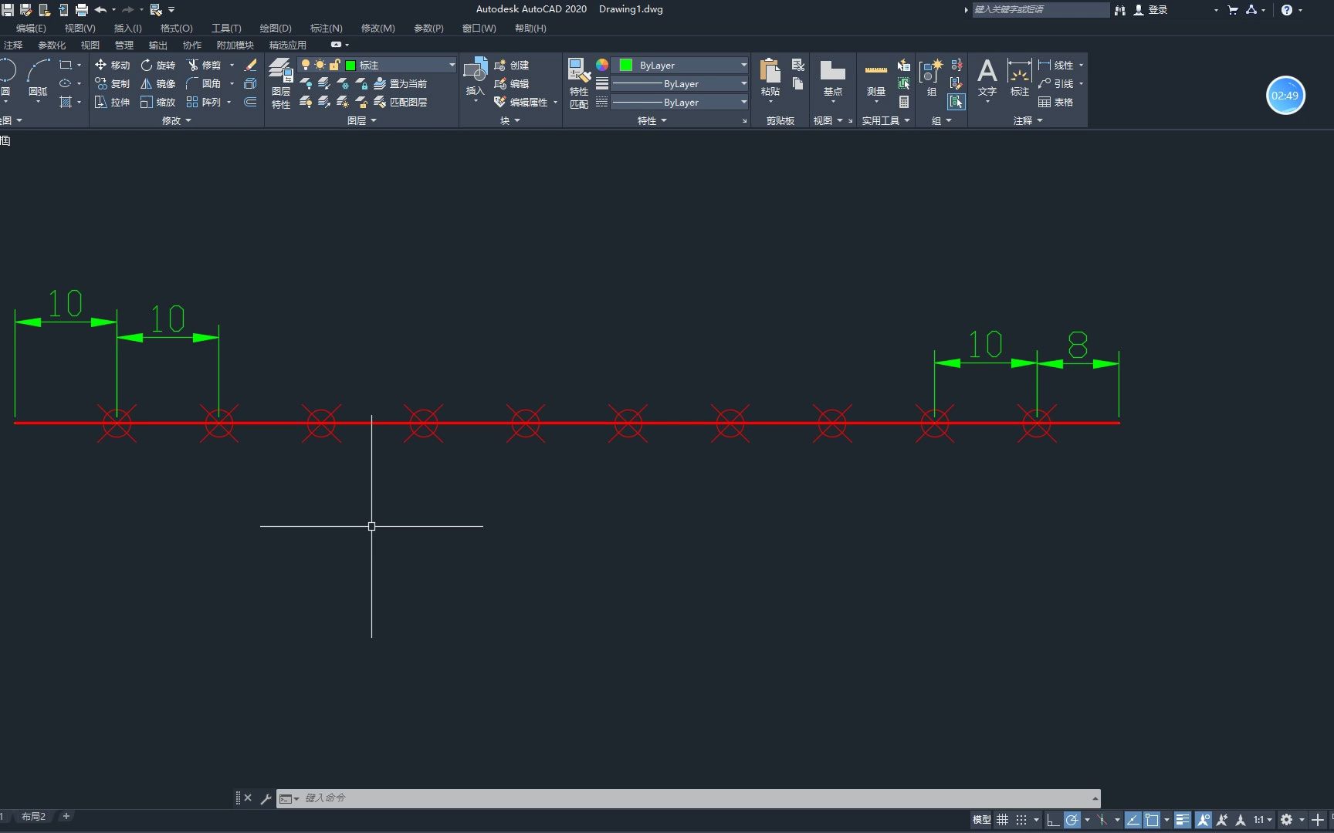Select the Array (阵列) tool
The image size is (1334, 833).
(204, 102)
